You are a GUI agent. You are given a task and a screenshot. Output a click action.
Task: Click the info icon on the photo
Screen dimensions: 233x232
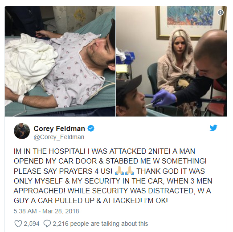[x=221, y=12]
